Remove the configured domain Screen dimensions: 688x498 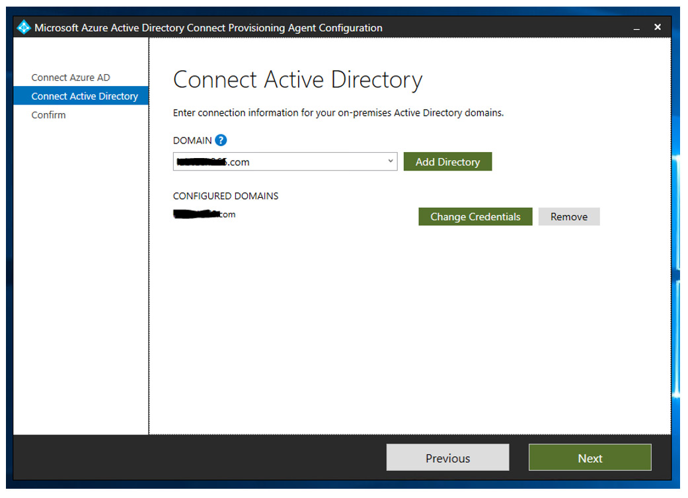[x=568, y=217]
